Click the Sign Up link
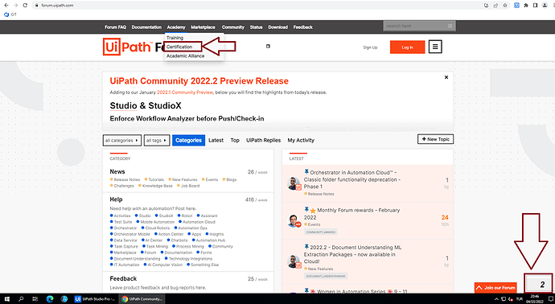The height and width of the screenshot is (304, 555). 370,47
